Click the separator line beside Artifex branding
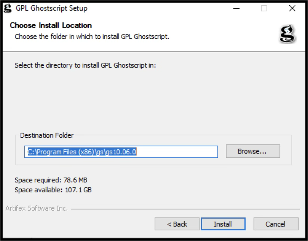This screenshot has height=241, width=308. click(x=187, y=209)
